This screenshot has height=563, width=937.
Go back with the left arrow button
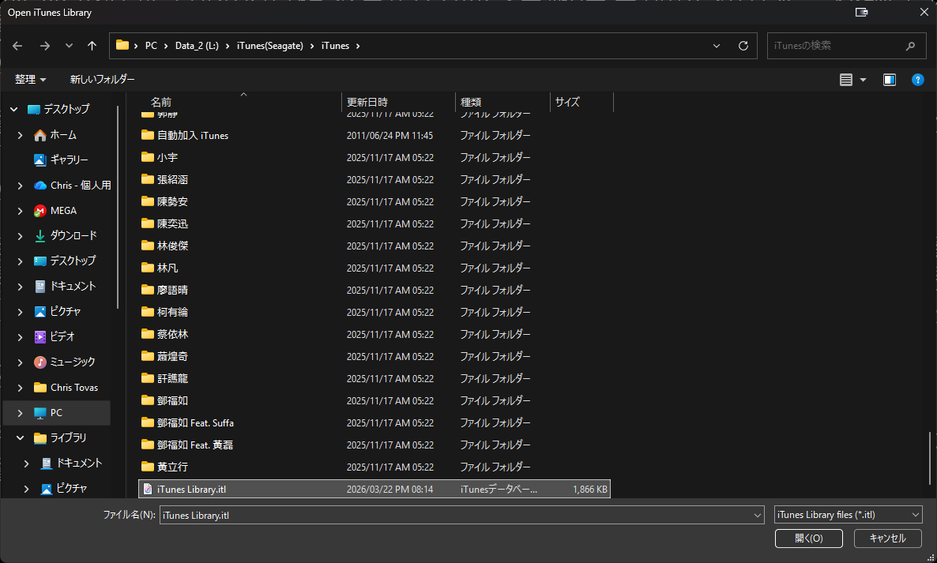click(x=17, y=46)
